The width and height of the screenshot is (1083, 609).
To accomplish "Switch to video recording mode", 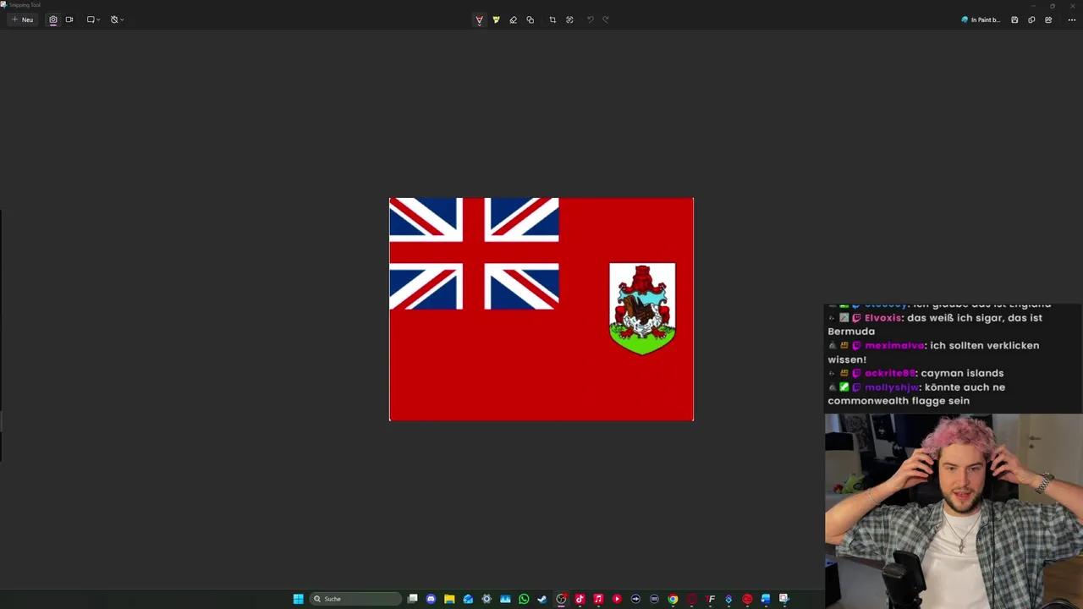I will 69,19.
